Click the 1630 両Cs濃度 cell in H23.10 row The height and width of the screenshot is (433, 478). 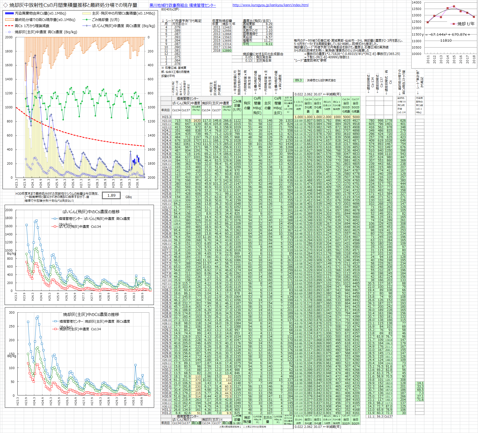[x=196, y=120]
